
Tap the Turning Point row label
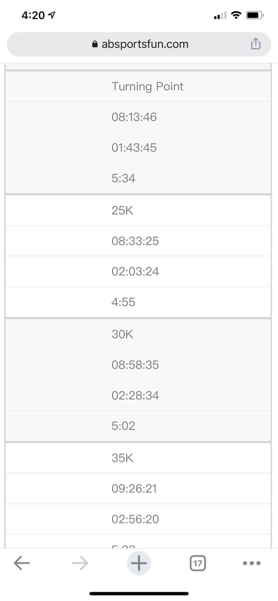click(x=147, y=86)
